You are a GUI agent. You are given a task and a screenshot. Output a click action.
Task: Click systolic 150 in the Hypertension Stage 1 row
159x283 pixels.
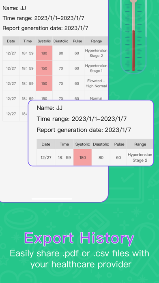44,68
